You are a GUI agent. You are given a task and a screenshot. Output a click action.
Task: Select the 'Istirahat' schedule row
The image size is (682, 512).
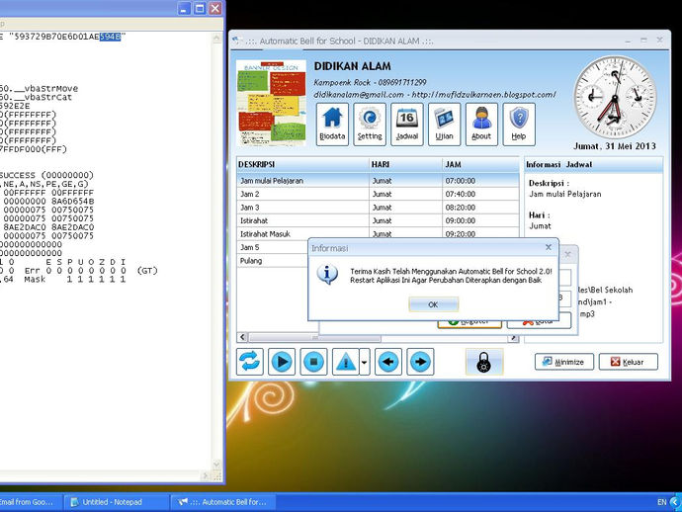point(378,220)
